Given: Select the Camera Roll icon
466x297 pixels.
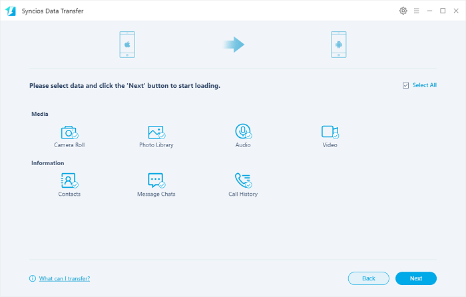Looking at the screenshot, I should 69,133.
